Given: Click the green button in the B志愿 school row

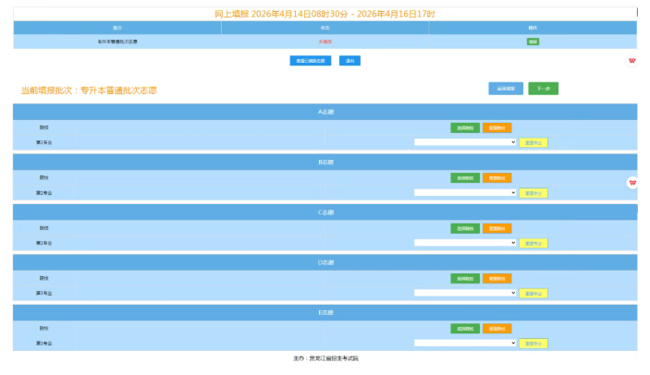Looking at the screenshot, I should [465, 177].
